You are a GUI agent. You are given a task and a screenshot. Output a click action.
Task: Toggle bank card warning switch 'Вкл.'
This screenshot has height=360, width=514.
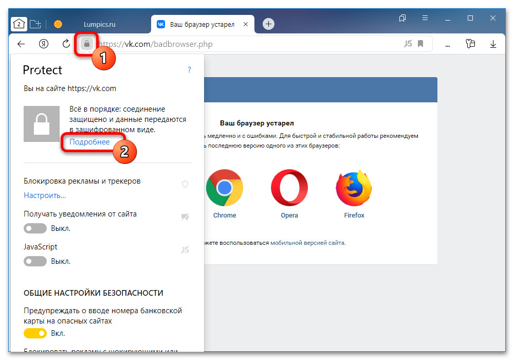[35, 333]
